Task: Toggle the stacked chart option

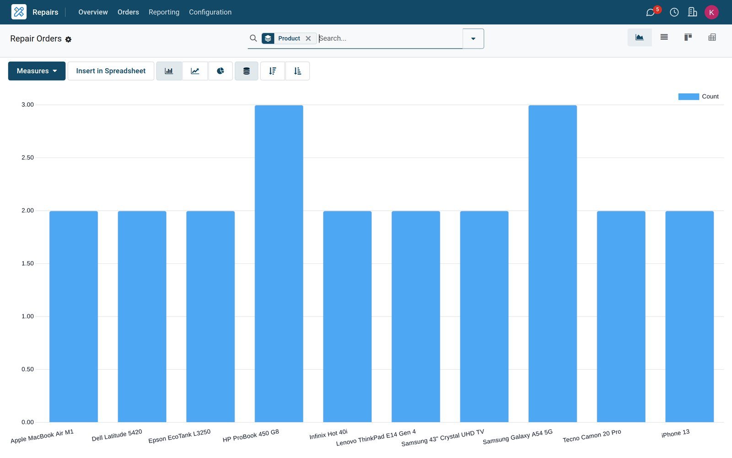Action: 247,71
